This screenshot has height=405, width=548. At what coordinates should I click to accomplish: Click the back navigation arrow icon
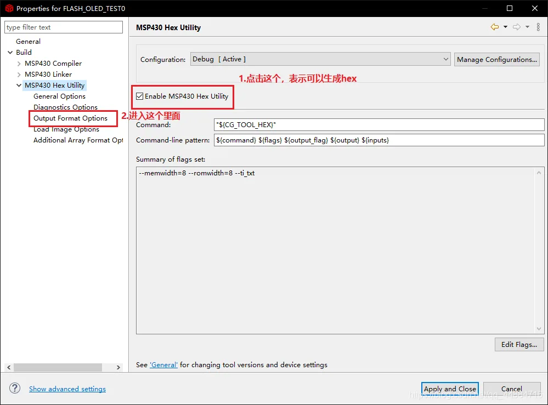(495, 27)
